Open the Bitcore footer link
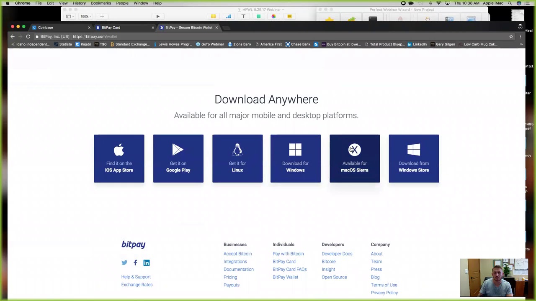The image size is (536, 301). coord(328,262)
